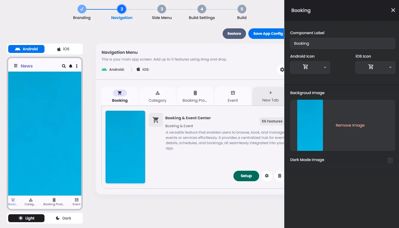The height and width of the screenshot is (228, 399).
Task: Close the Booking side panel
Action: [x=393, y=10]
